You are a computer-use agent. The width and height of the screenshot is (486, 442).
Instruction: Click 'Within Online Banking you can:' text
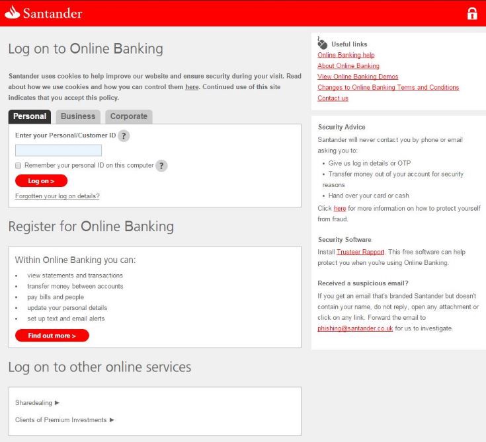[75, 260]
